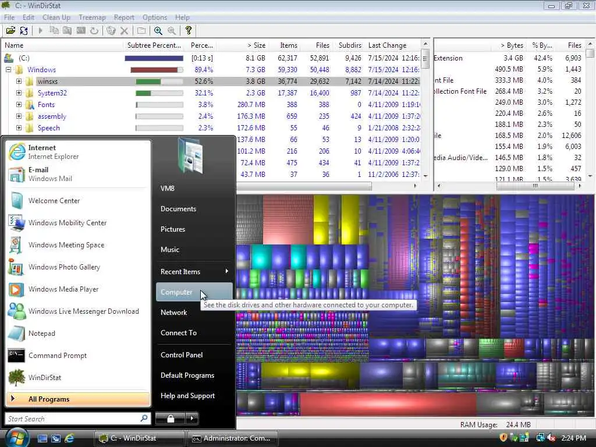Click Show Desktop quick launch icon
The height and width of the screenshot is (447, 596).
[x=42, y=438]
